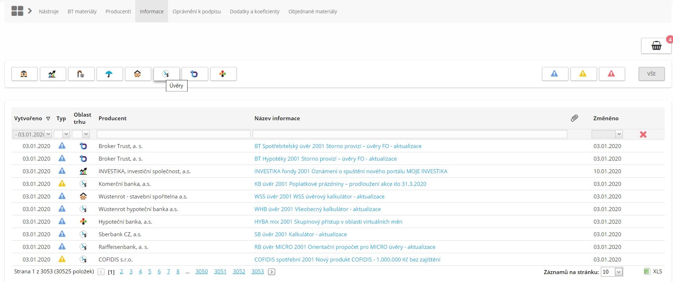Image resolution: width=673 pixels, height=282 pixels.
Task: Sort by Vytvořeno column arrow
Action: point(48,118)
